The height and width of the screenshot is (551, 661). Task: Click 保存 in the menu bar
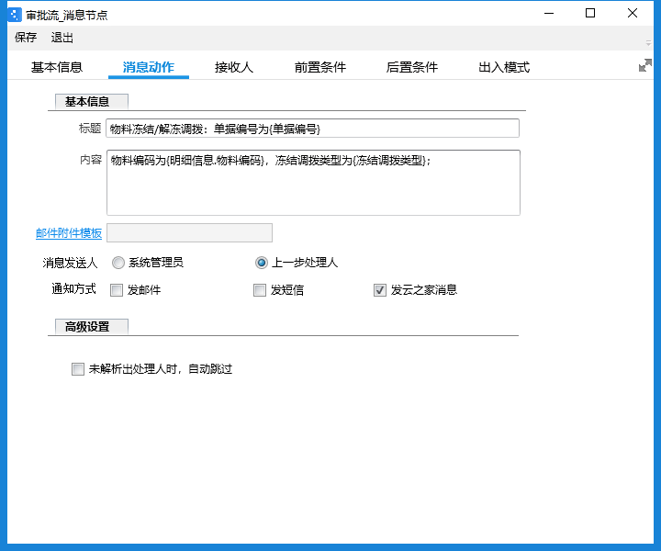[26, 38]
